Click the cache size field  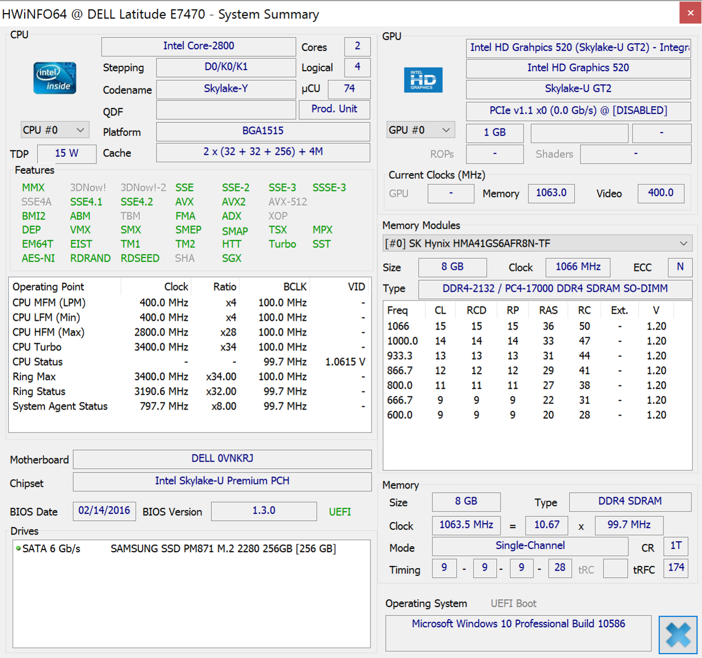[263, 152]
